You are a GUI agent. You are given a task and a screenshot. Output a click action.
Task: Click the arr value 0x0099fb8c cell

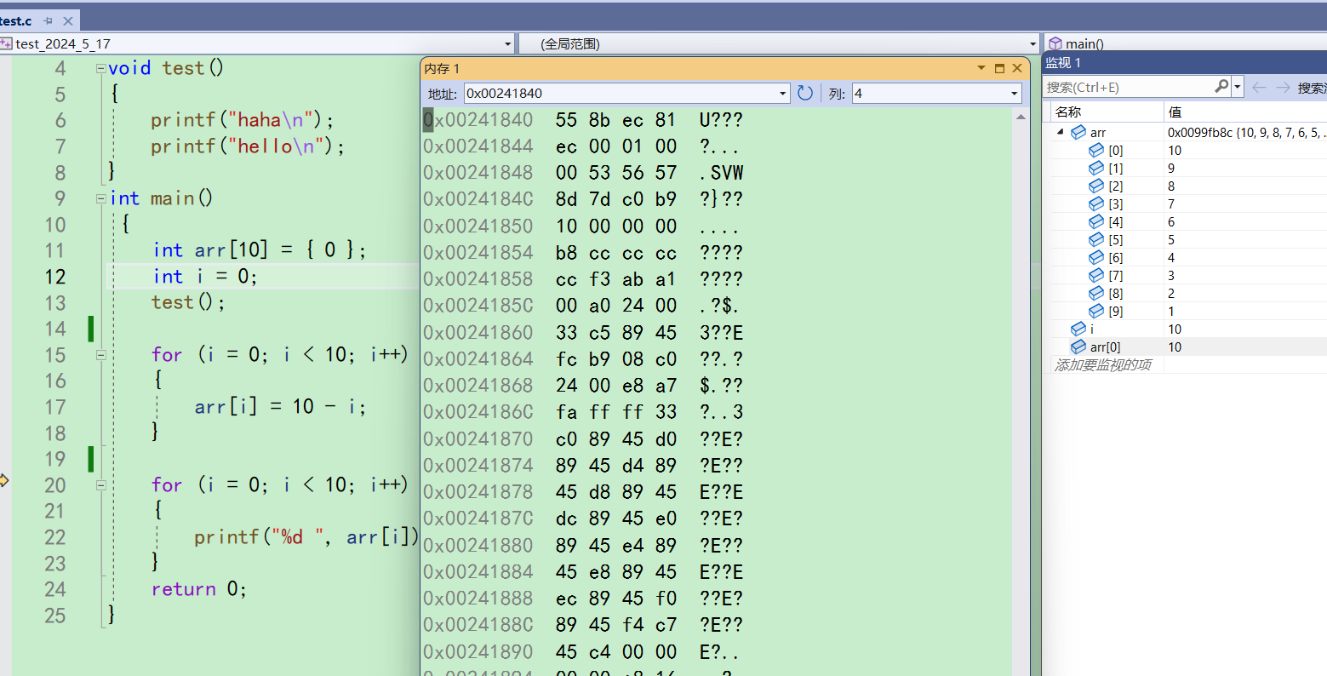1245,132
